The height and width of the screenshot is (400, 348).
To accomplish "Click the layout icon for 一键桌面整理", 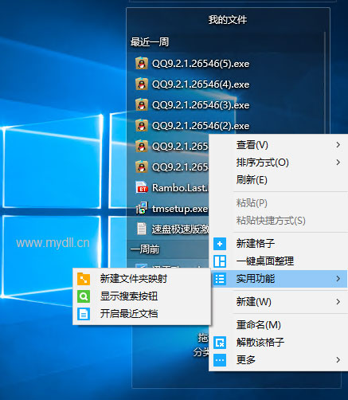I will coord(220,261).
